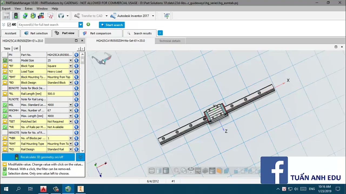Open the Export menu
The width and height of the screenshot is (346, 194).
(6, 9)
